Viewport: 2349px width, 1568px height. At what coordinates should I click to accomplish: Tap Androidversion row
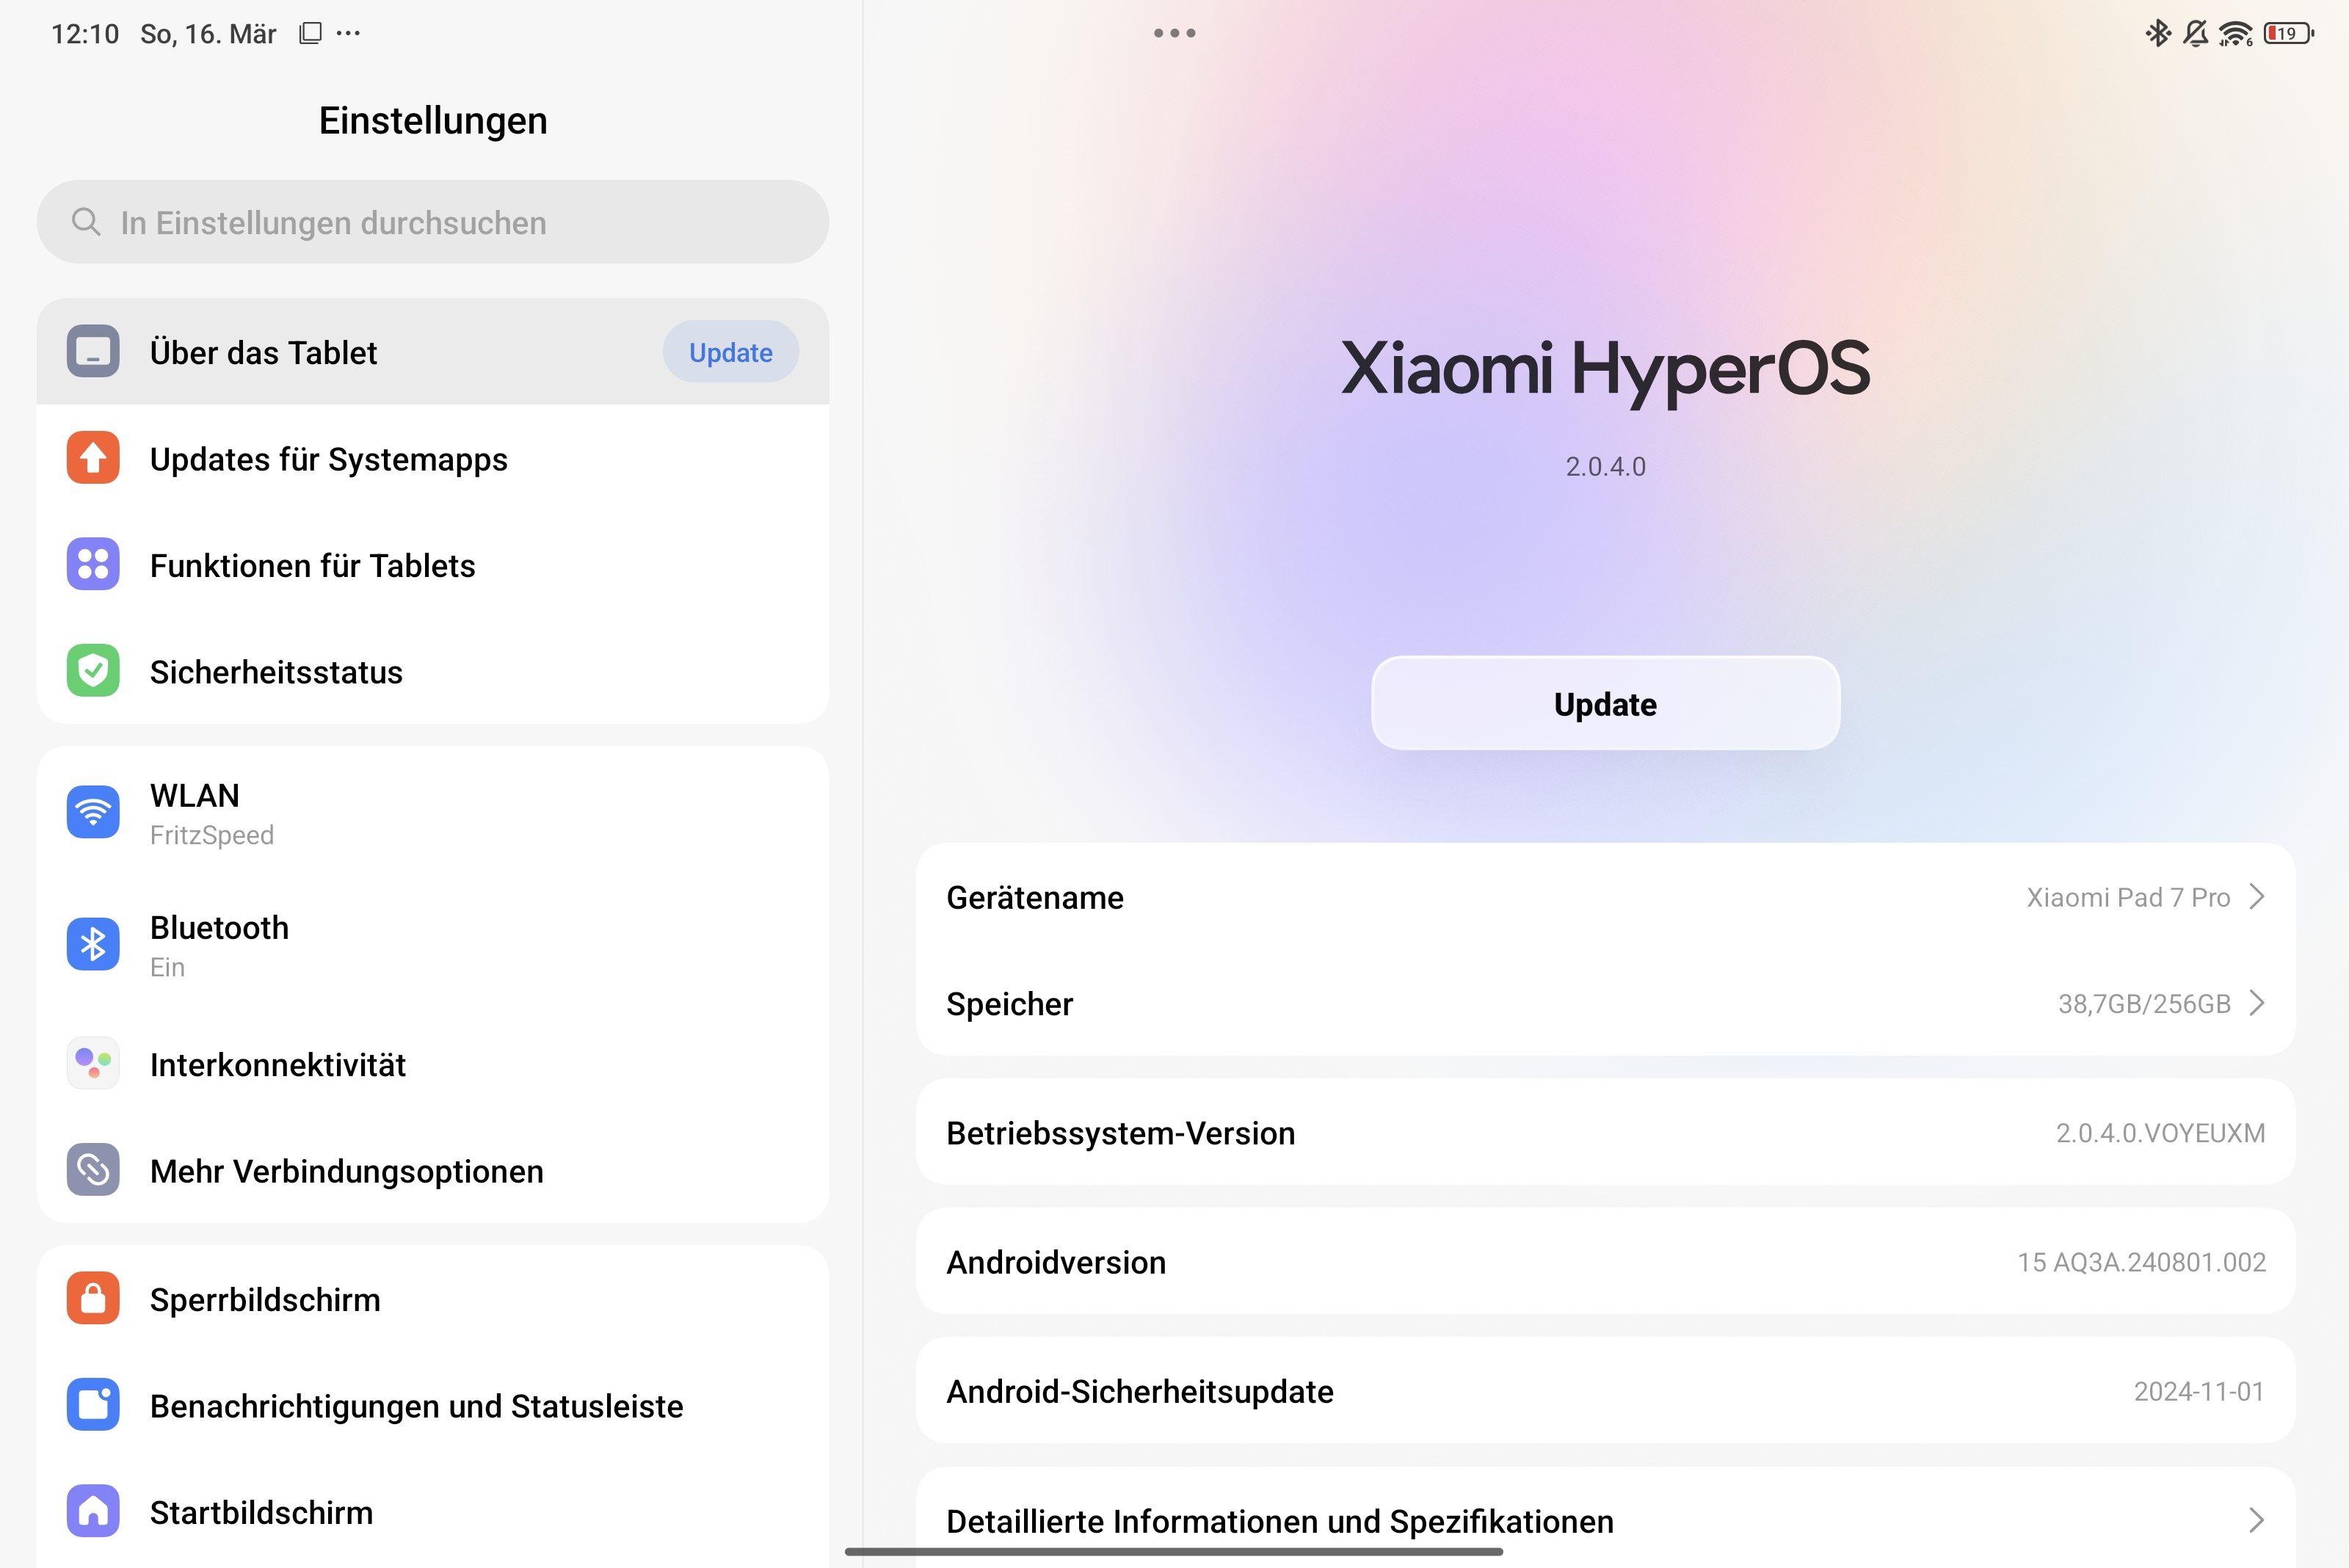coord(1605,1261)
